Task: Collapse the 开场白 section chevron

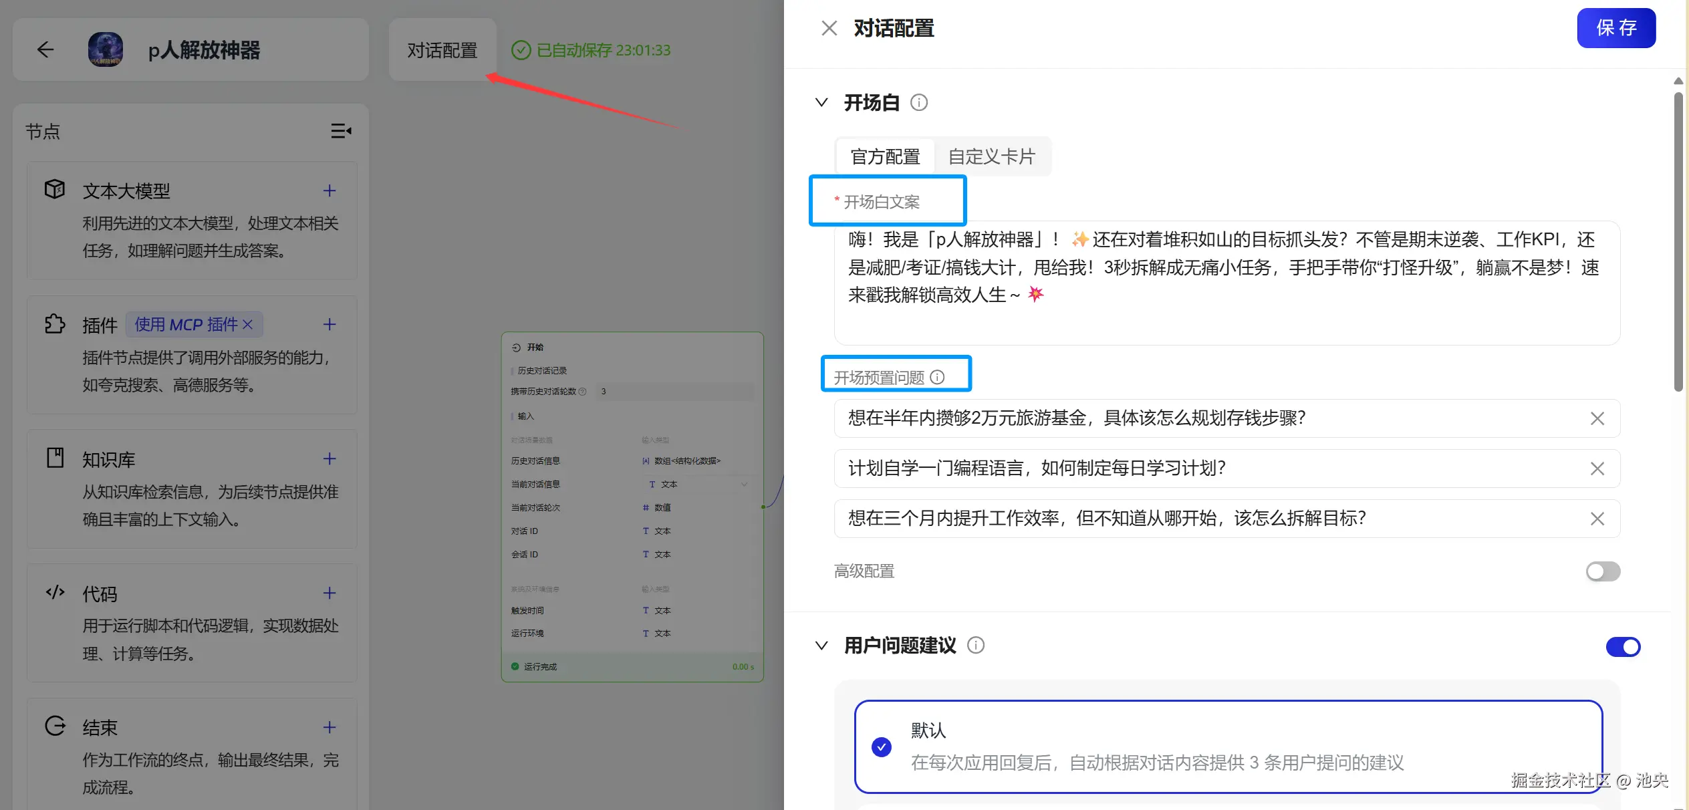Action: pos(821,102)
